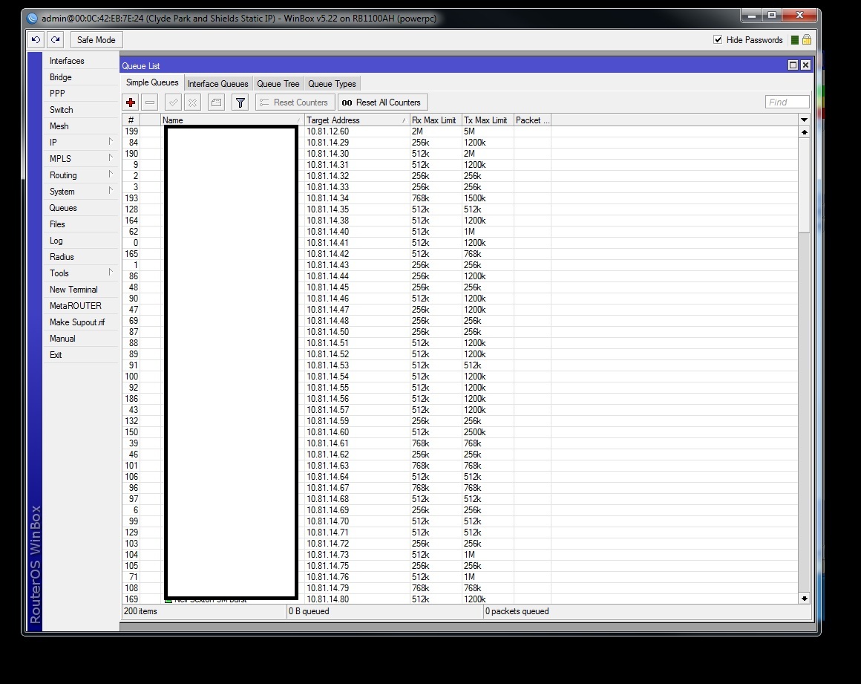Image resolution: width=861 pixels, height=684 pixels.
Task: Open the Mesh menu item
Action: pos(81,126)
